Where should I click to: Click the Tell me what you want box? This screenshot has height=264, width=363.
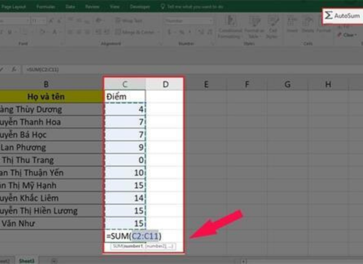click(192, 7)
